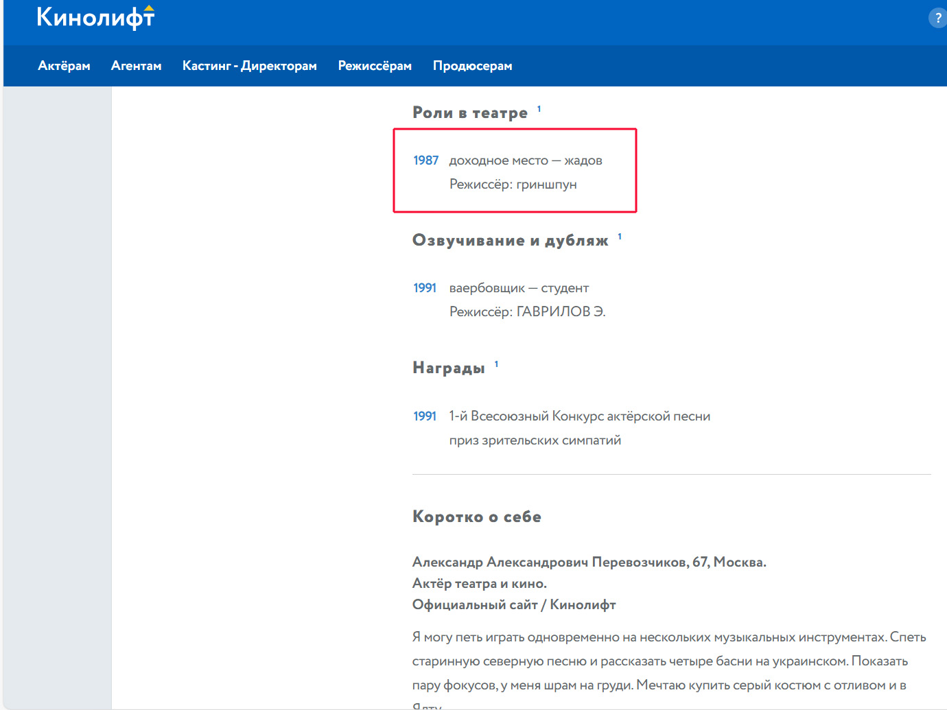The image size is (947, 710).
Task: Open the Агентам menu item
Action: point(136,66)
